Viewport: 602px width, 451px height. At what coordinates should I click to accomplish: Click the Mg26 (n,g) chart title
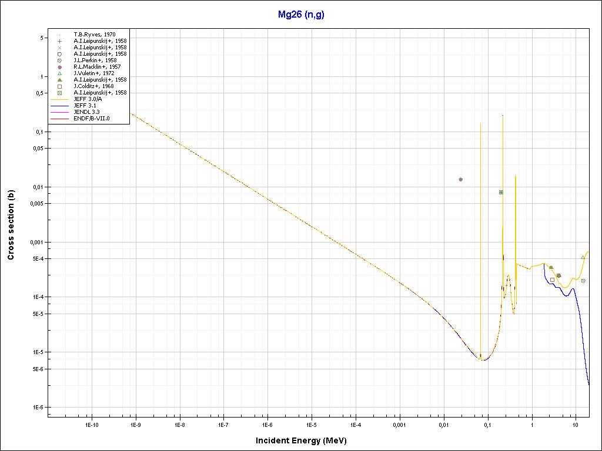click(301, 15)
